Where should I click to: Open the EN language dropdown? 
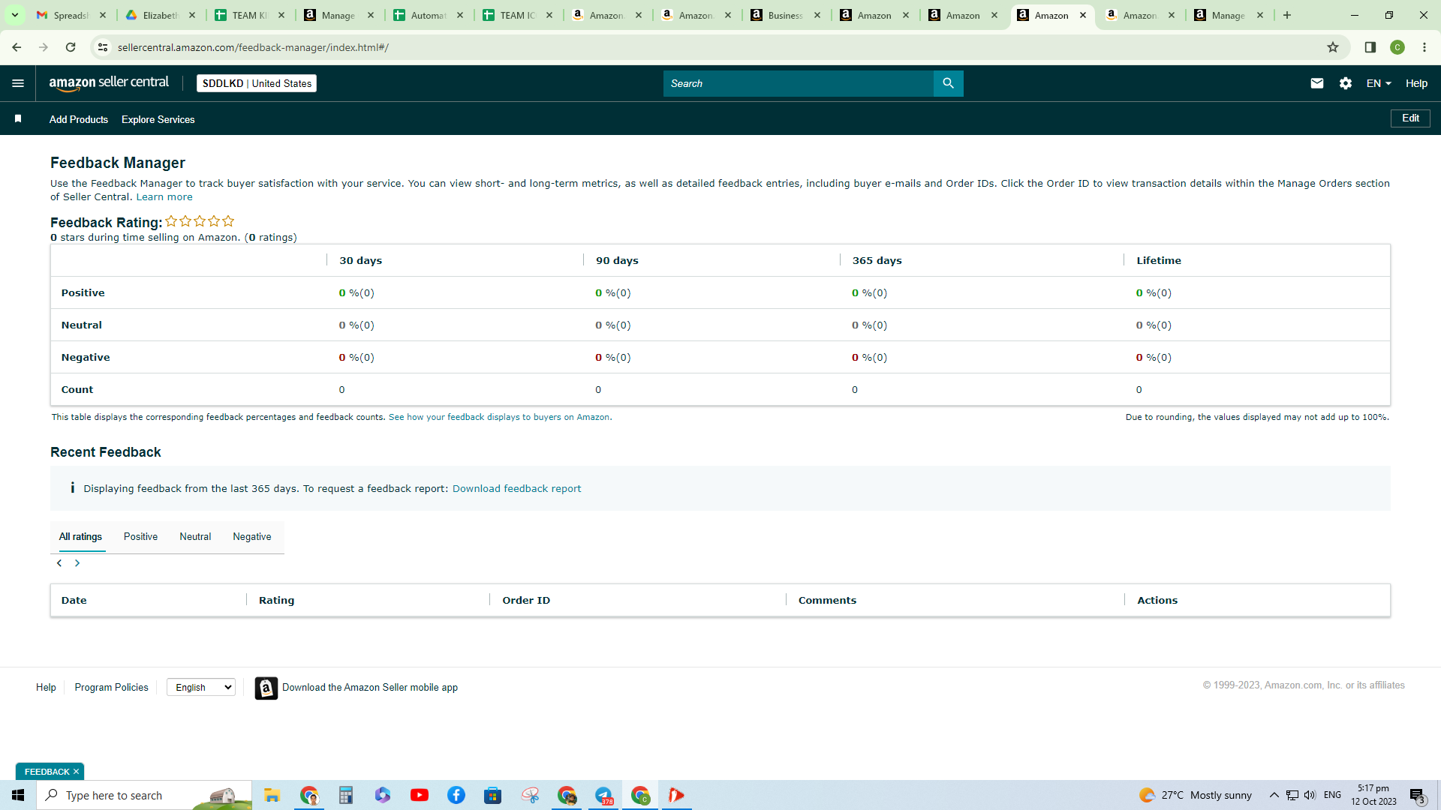[1379, 83]
